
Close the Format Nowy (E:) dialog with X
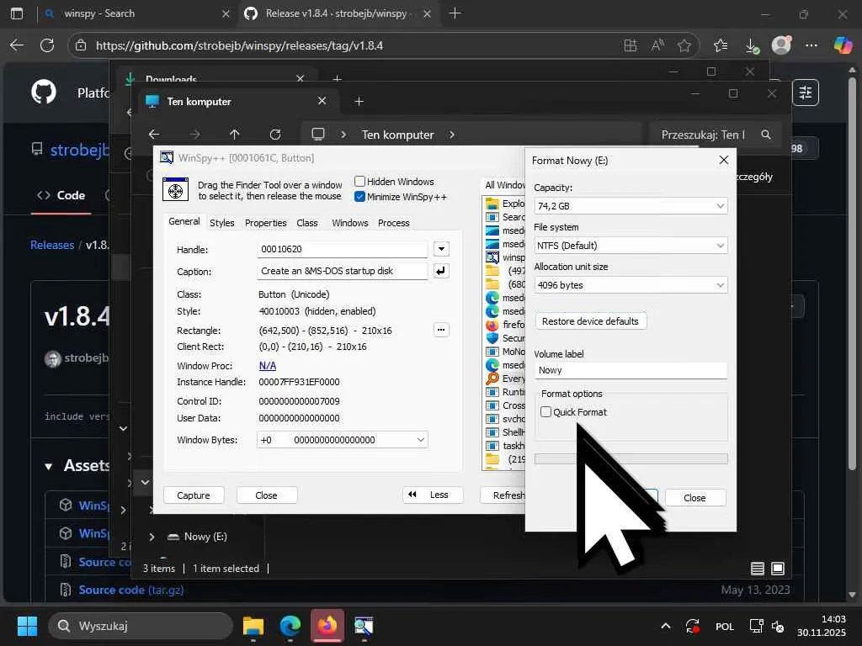[723, 160]
